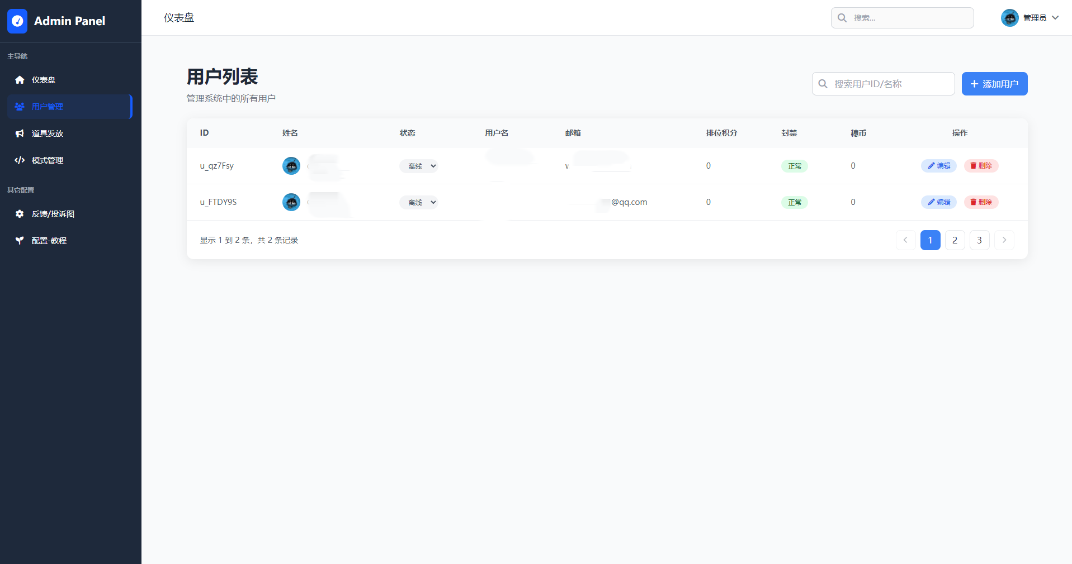Click 编辑 for user u_qz7Fsy
The image size is (1072, 564).
(x=939, y=166)
